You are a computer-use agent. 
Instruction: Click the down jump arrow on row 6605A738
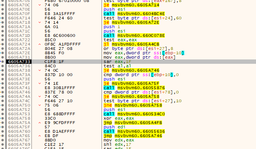(x=39, y=71)
